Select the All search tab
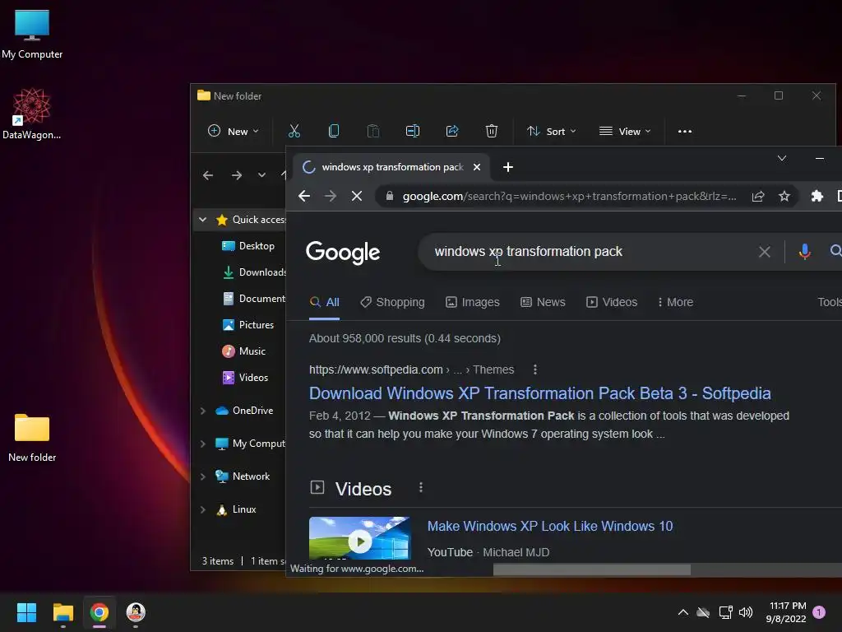 [324, 302]
